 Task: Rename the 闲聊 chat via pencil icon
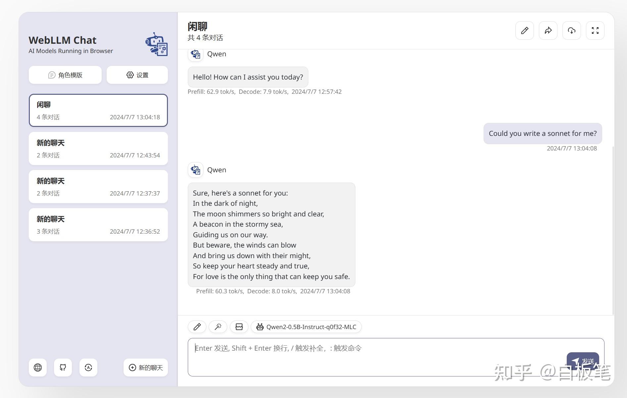point(524,30)
